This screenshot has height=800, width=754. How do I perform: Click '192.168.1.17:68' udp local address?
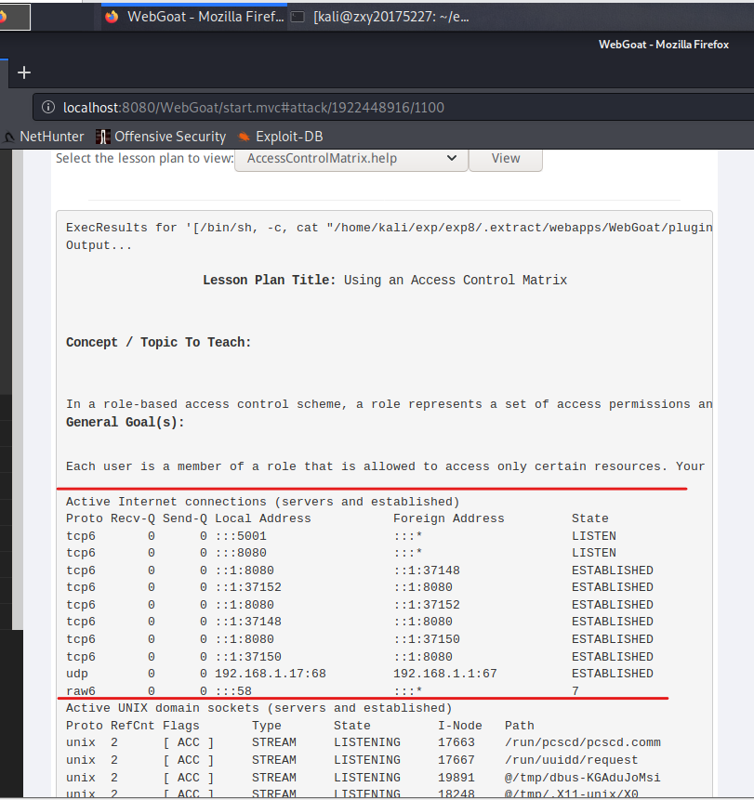270,674
